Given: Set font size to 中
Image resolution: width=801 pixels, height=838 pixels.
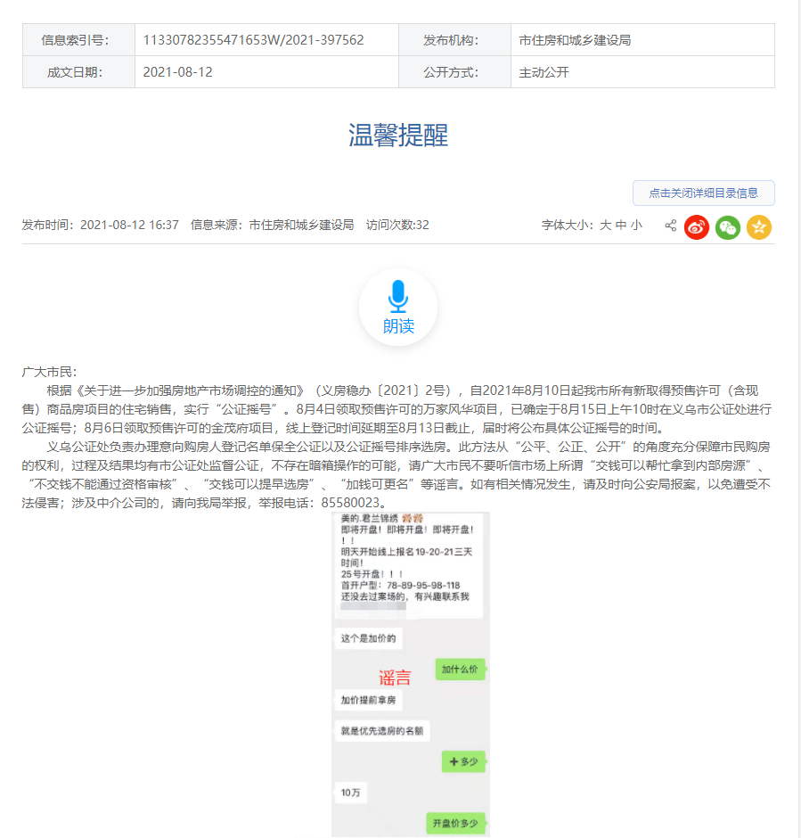Looking at the screenshot, I should click(621, 226).
